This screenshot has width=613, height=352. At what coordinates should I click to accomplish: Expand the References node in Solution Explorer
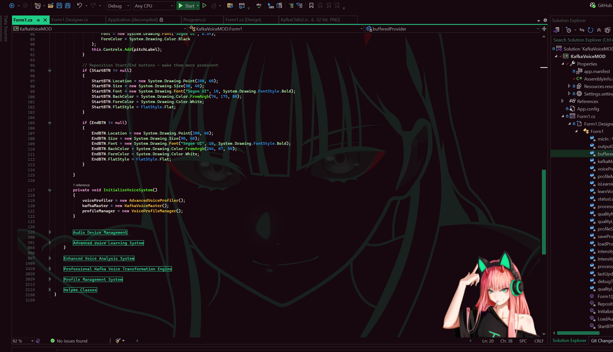(x=562, y=101)
